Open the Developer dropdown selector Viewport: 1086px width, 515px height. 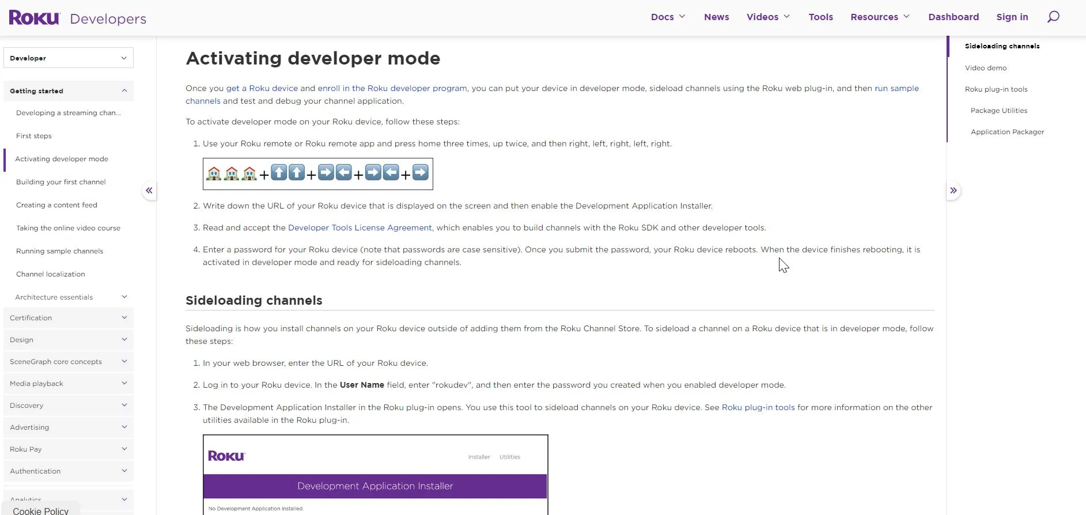[69, 58]
